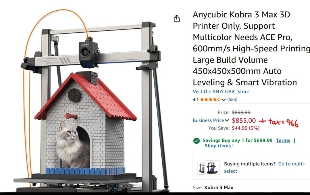Click the Savings Buy any 1 for $699.99 text
The height and width of the screenshot is (195, 310).
tap(237, 140)
